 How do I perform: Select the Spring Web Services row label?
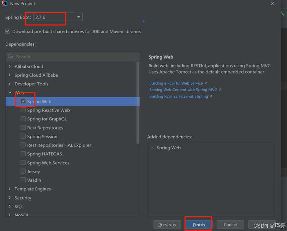(48, 163)
